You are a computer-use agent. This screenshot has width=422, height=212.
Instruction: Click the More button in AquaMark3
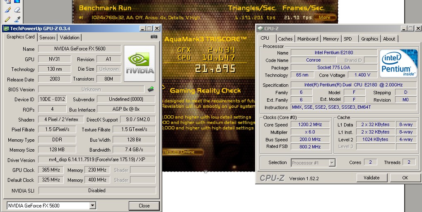tap(325, 17)
